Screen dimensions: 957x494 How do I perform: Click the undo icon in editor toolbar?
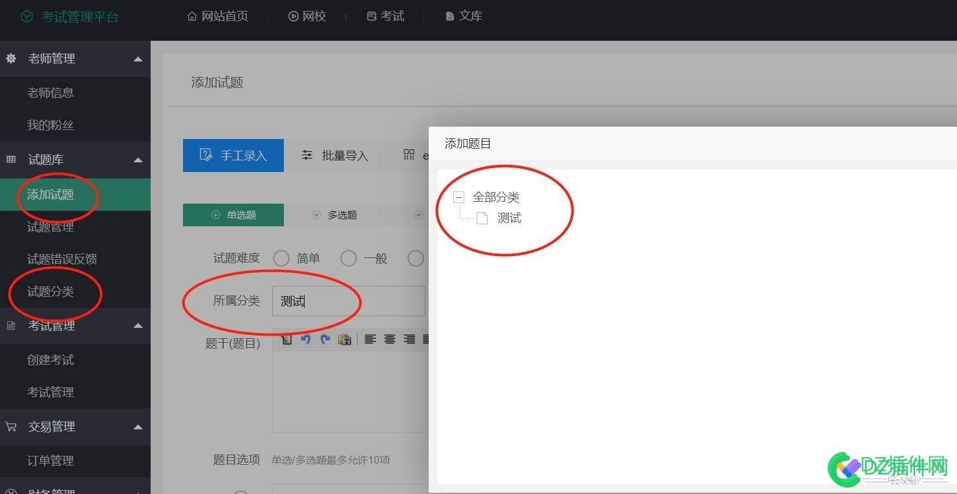306,339
